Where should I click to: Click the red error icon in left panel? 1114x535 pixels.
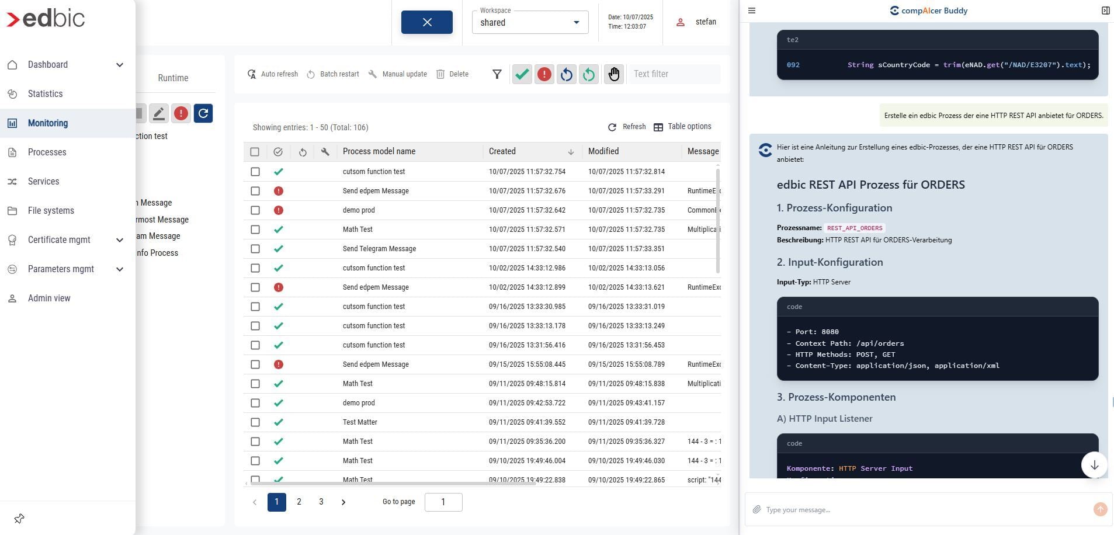click(181, 113)
